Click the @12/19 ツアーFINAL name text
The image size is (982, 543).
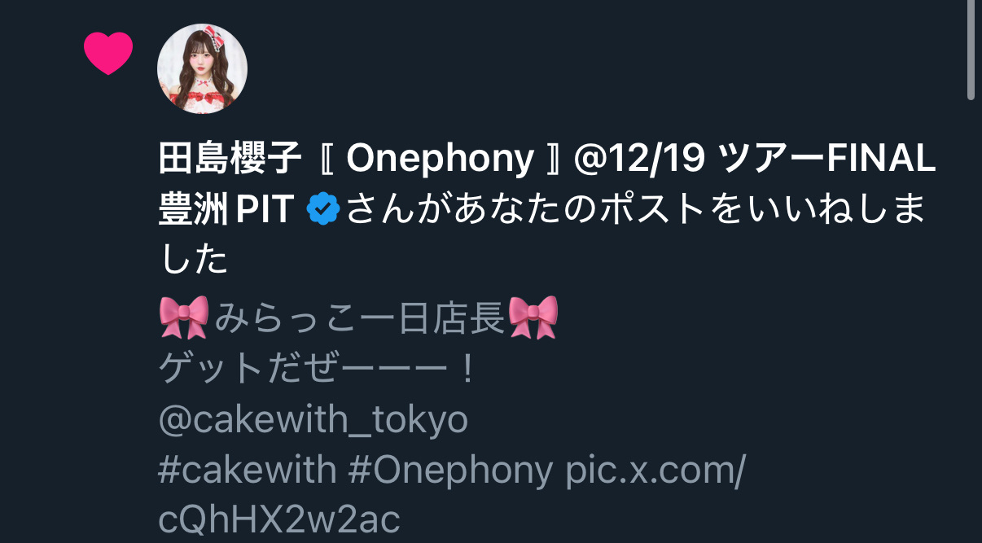(x=755, y=160)
